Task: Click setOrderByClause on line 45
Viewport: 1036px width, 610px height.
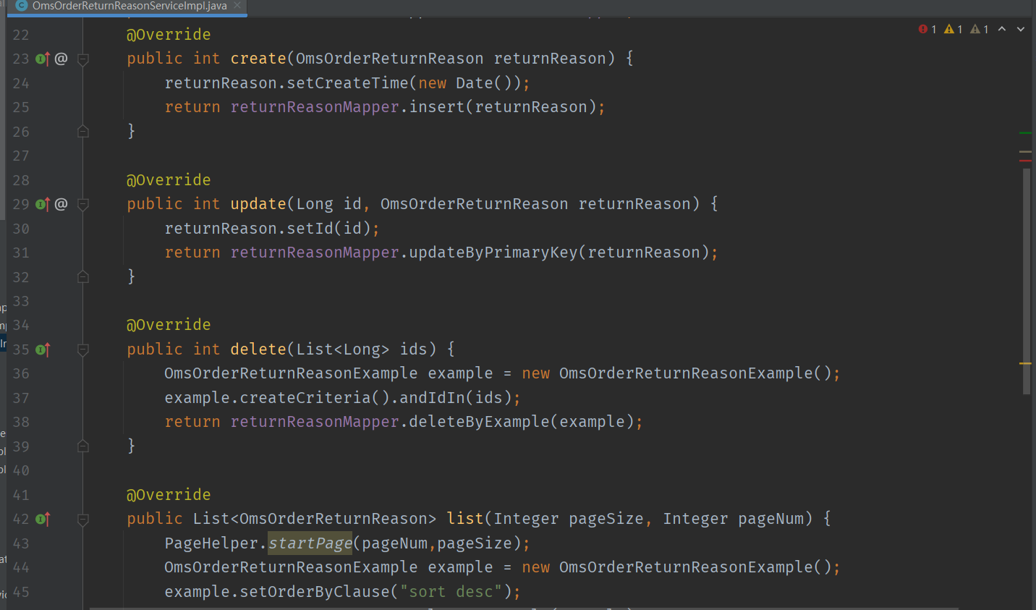Action: pyautogui.click(x=315, y=592)
